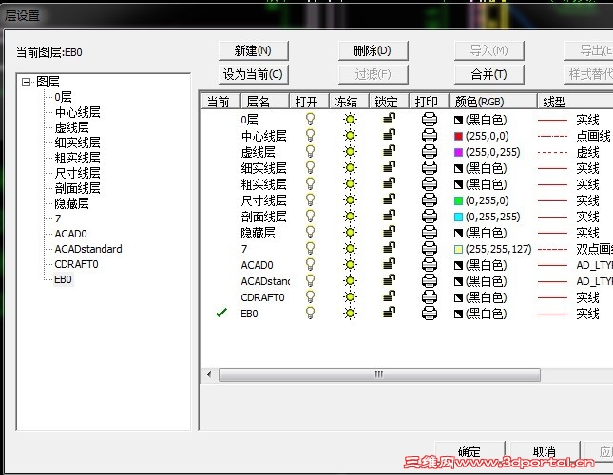Click the padlock in CDRAFT0 row

[x=389, y=296]
